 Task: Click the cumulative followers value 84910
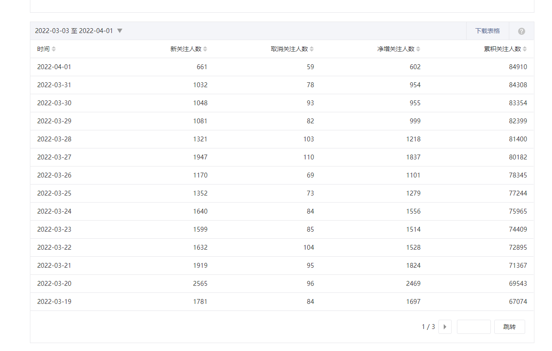click(x=518, y=67)
